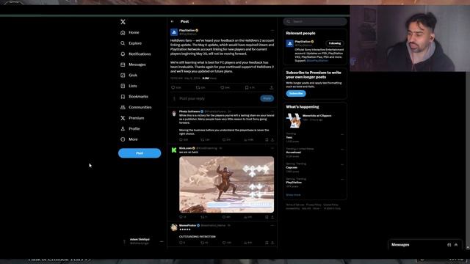Open the Kick.com dancing Helldiver media
Viewport: 470px width, 264px height.
[226, 184]
